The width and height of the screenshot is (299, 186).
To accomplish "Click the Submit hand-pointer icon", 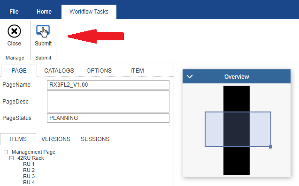I will [43, 31].
